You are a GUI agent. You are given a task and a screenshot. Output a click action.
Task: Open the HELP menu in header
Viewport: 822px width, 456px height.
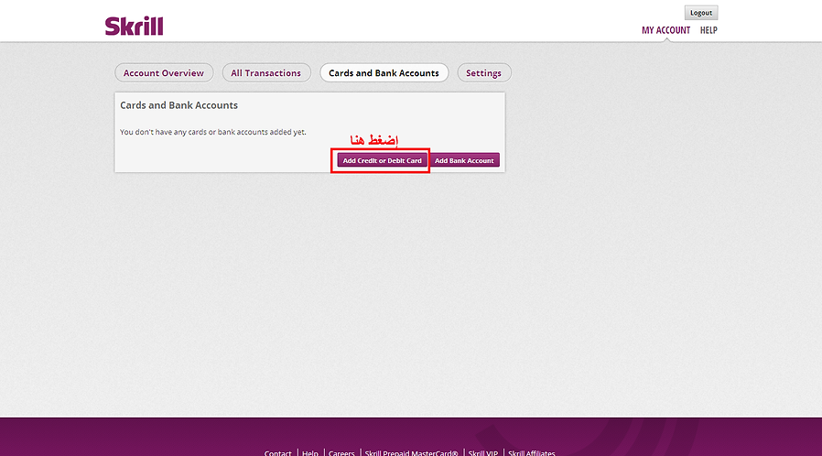pyautogui.click(x=708, y=30)
